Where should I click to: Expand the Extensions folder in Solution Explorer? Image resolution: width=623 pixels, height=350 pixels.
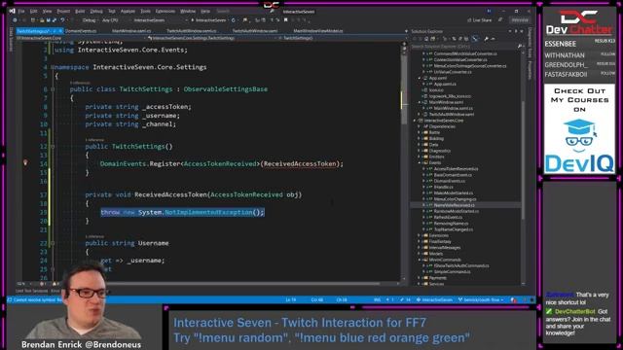[420, 235]
